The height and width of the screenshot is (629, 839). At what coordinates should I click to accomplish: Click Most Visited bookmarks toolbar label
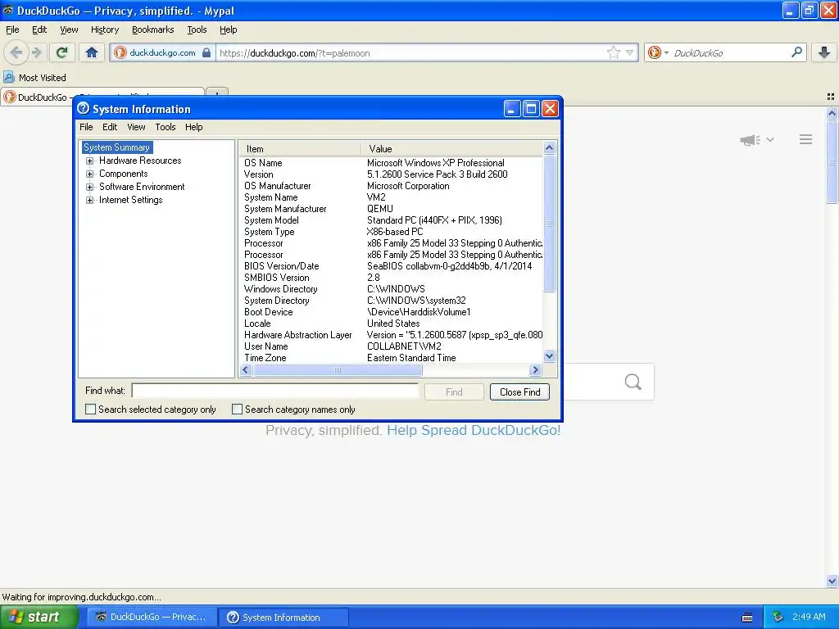[43, 78]
